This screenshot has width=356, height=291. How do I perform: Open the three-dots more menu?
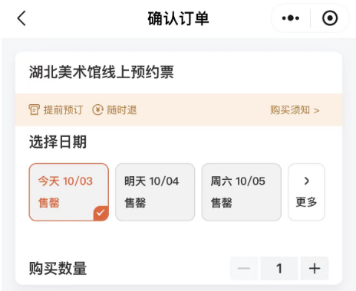(291, 18)
